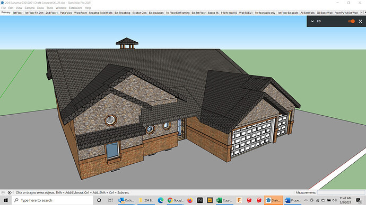Switch to Google Chrome taskbar item
Screen dimensions: 366x205
point(176,200)
